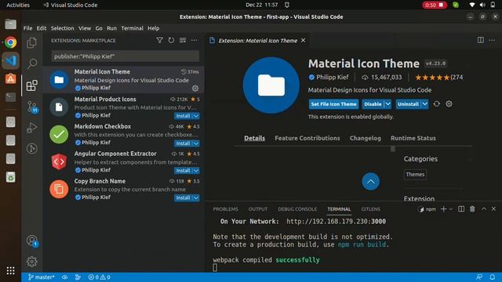Open the Selection menu
This screenshot has height=282, width=502.
[x=63, y=28]
